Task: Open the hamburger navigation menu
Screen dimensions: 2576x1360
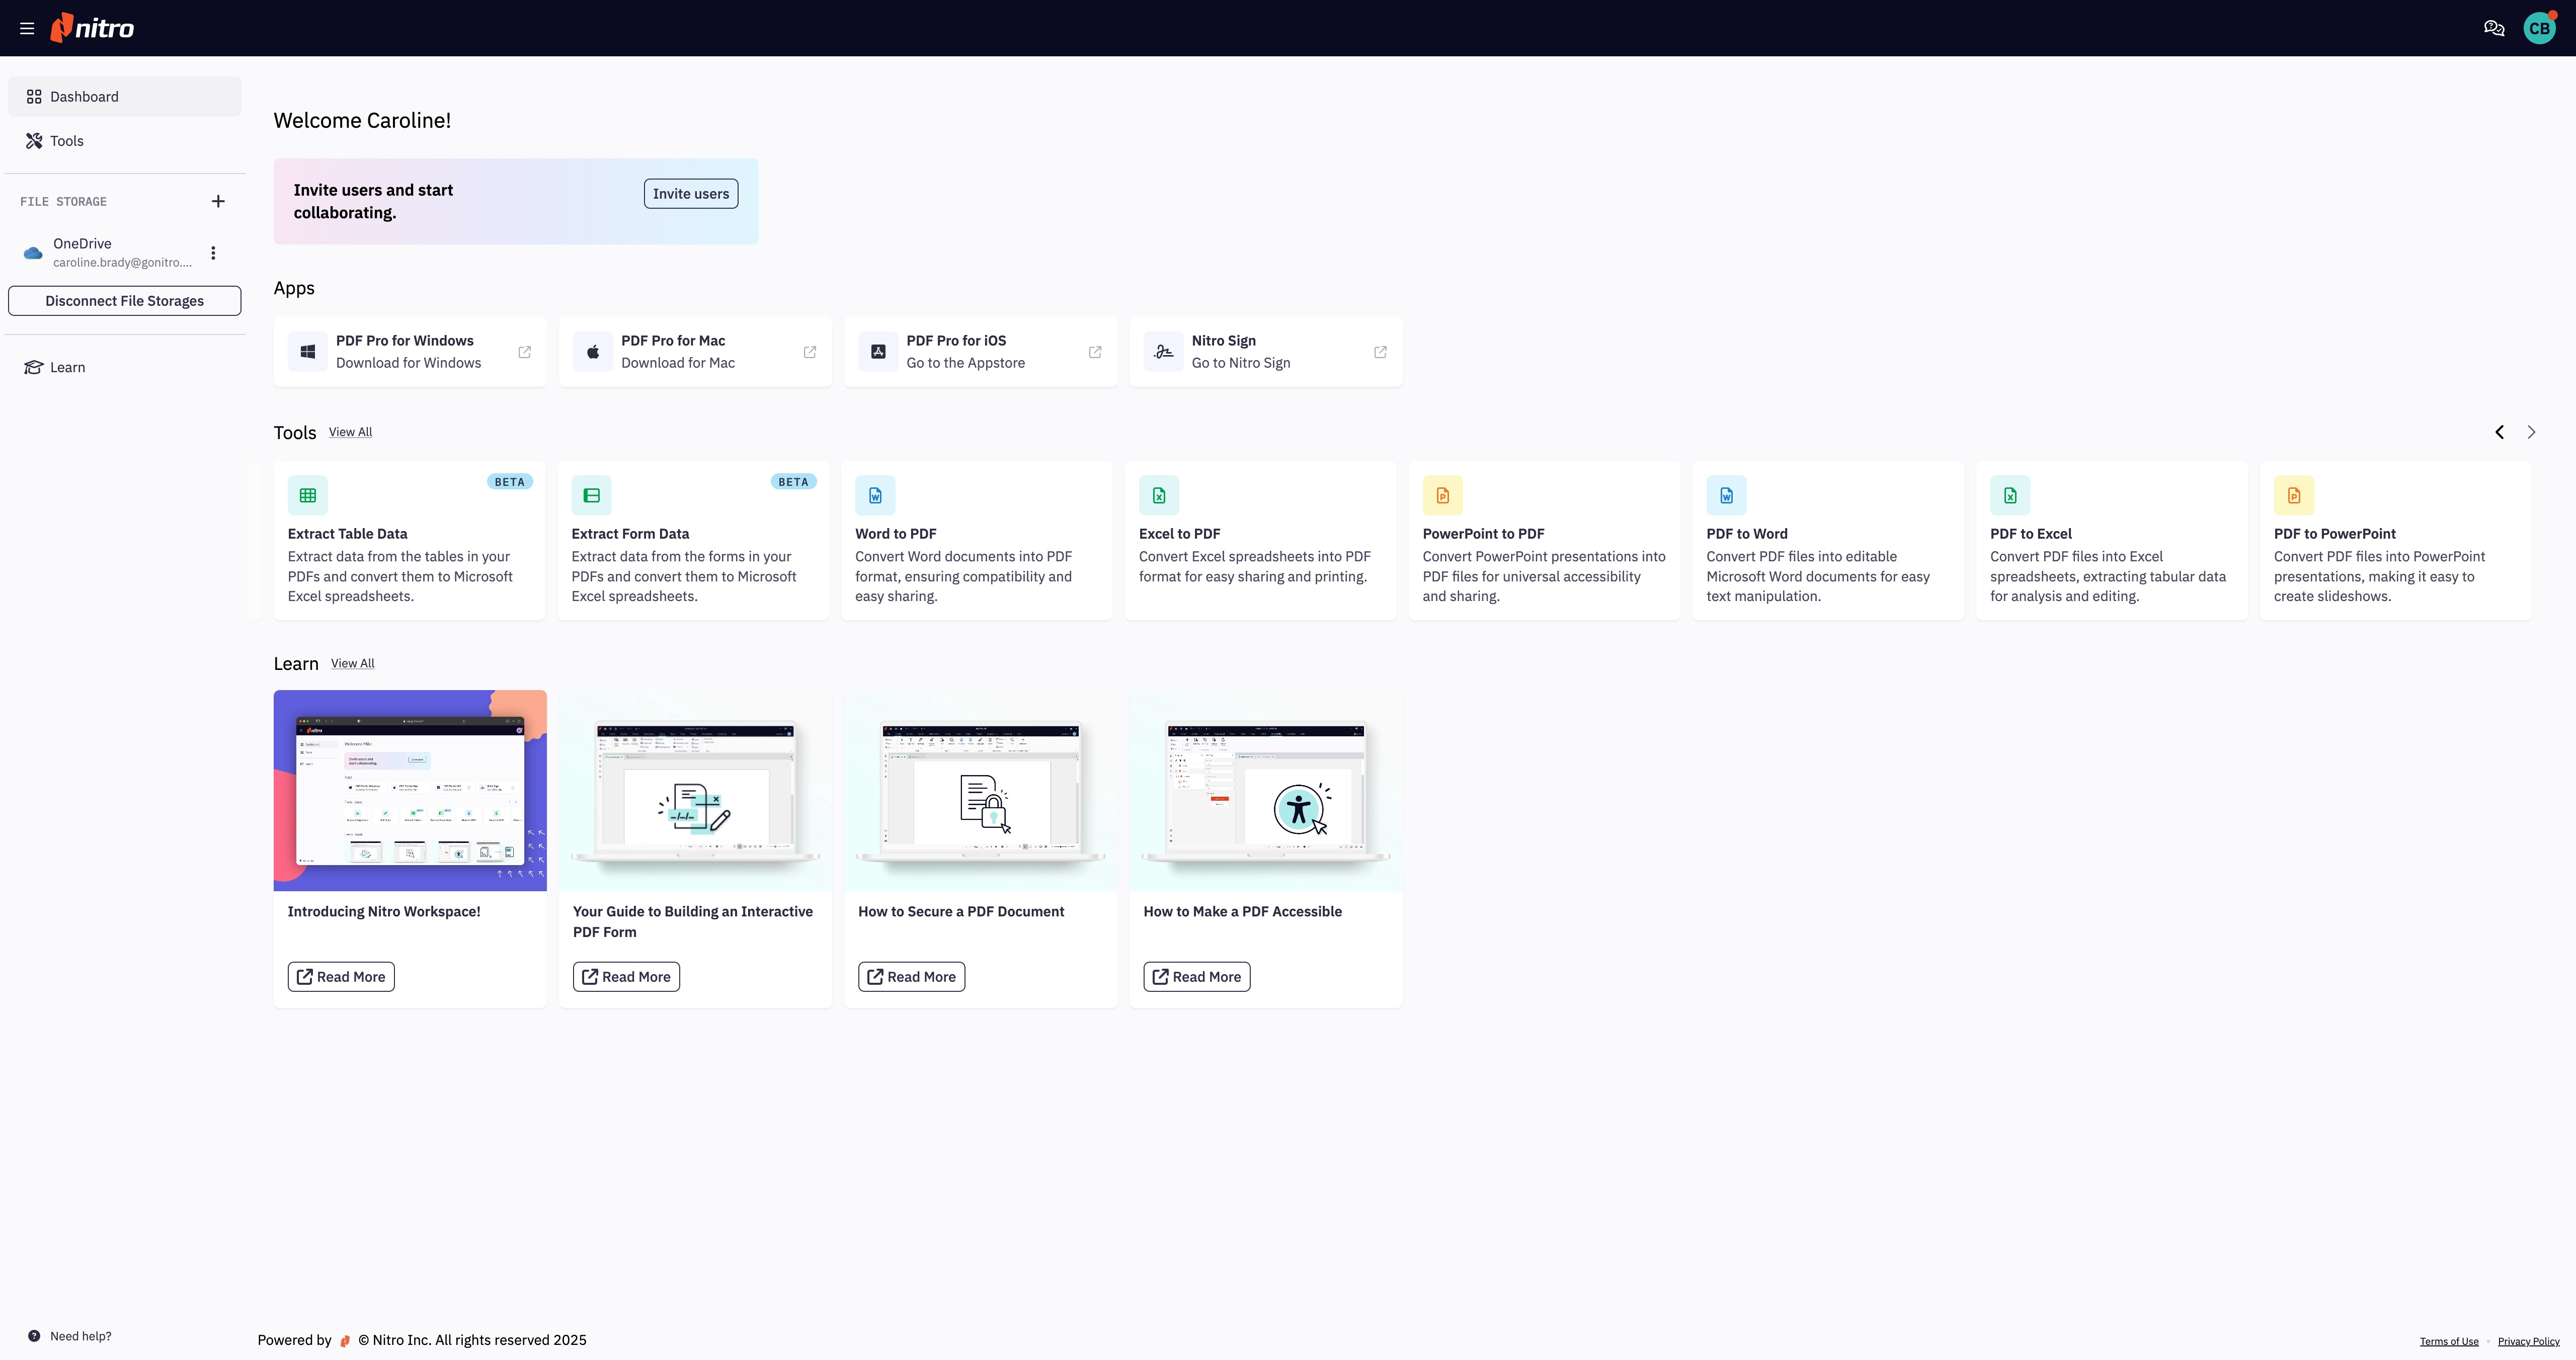Action: [27, 28]
